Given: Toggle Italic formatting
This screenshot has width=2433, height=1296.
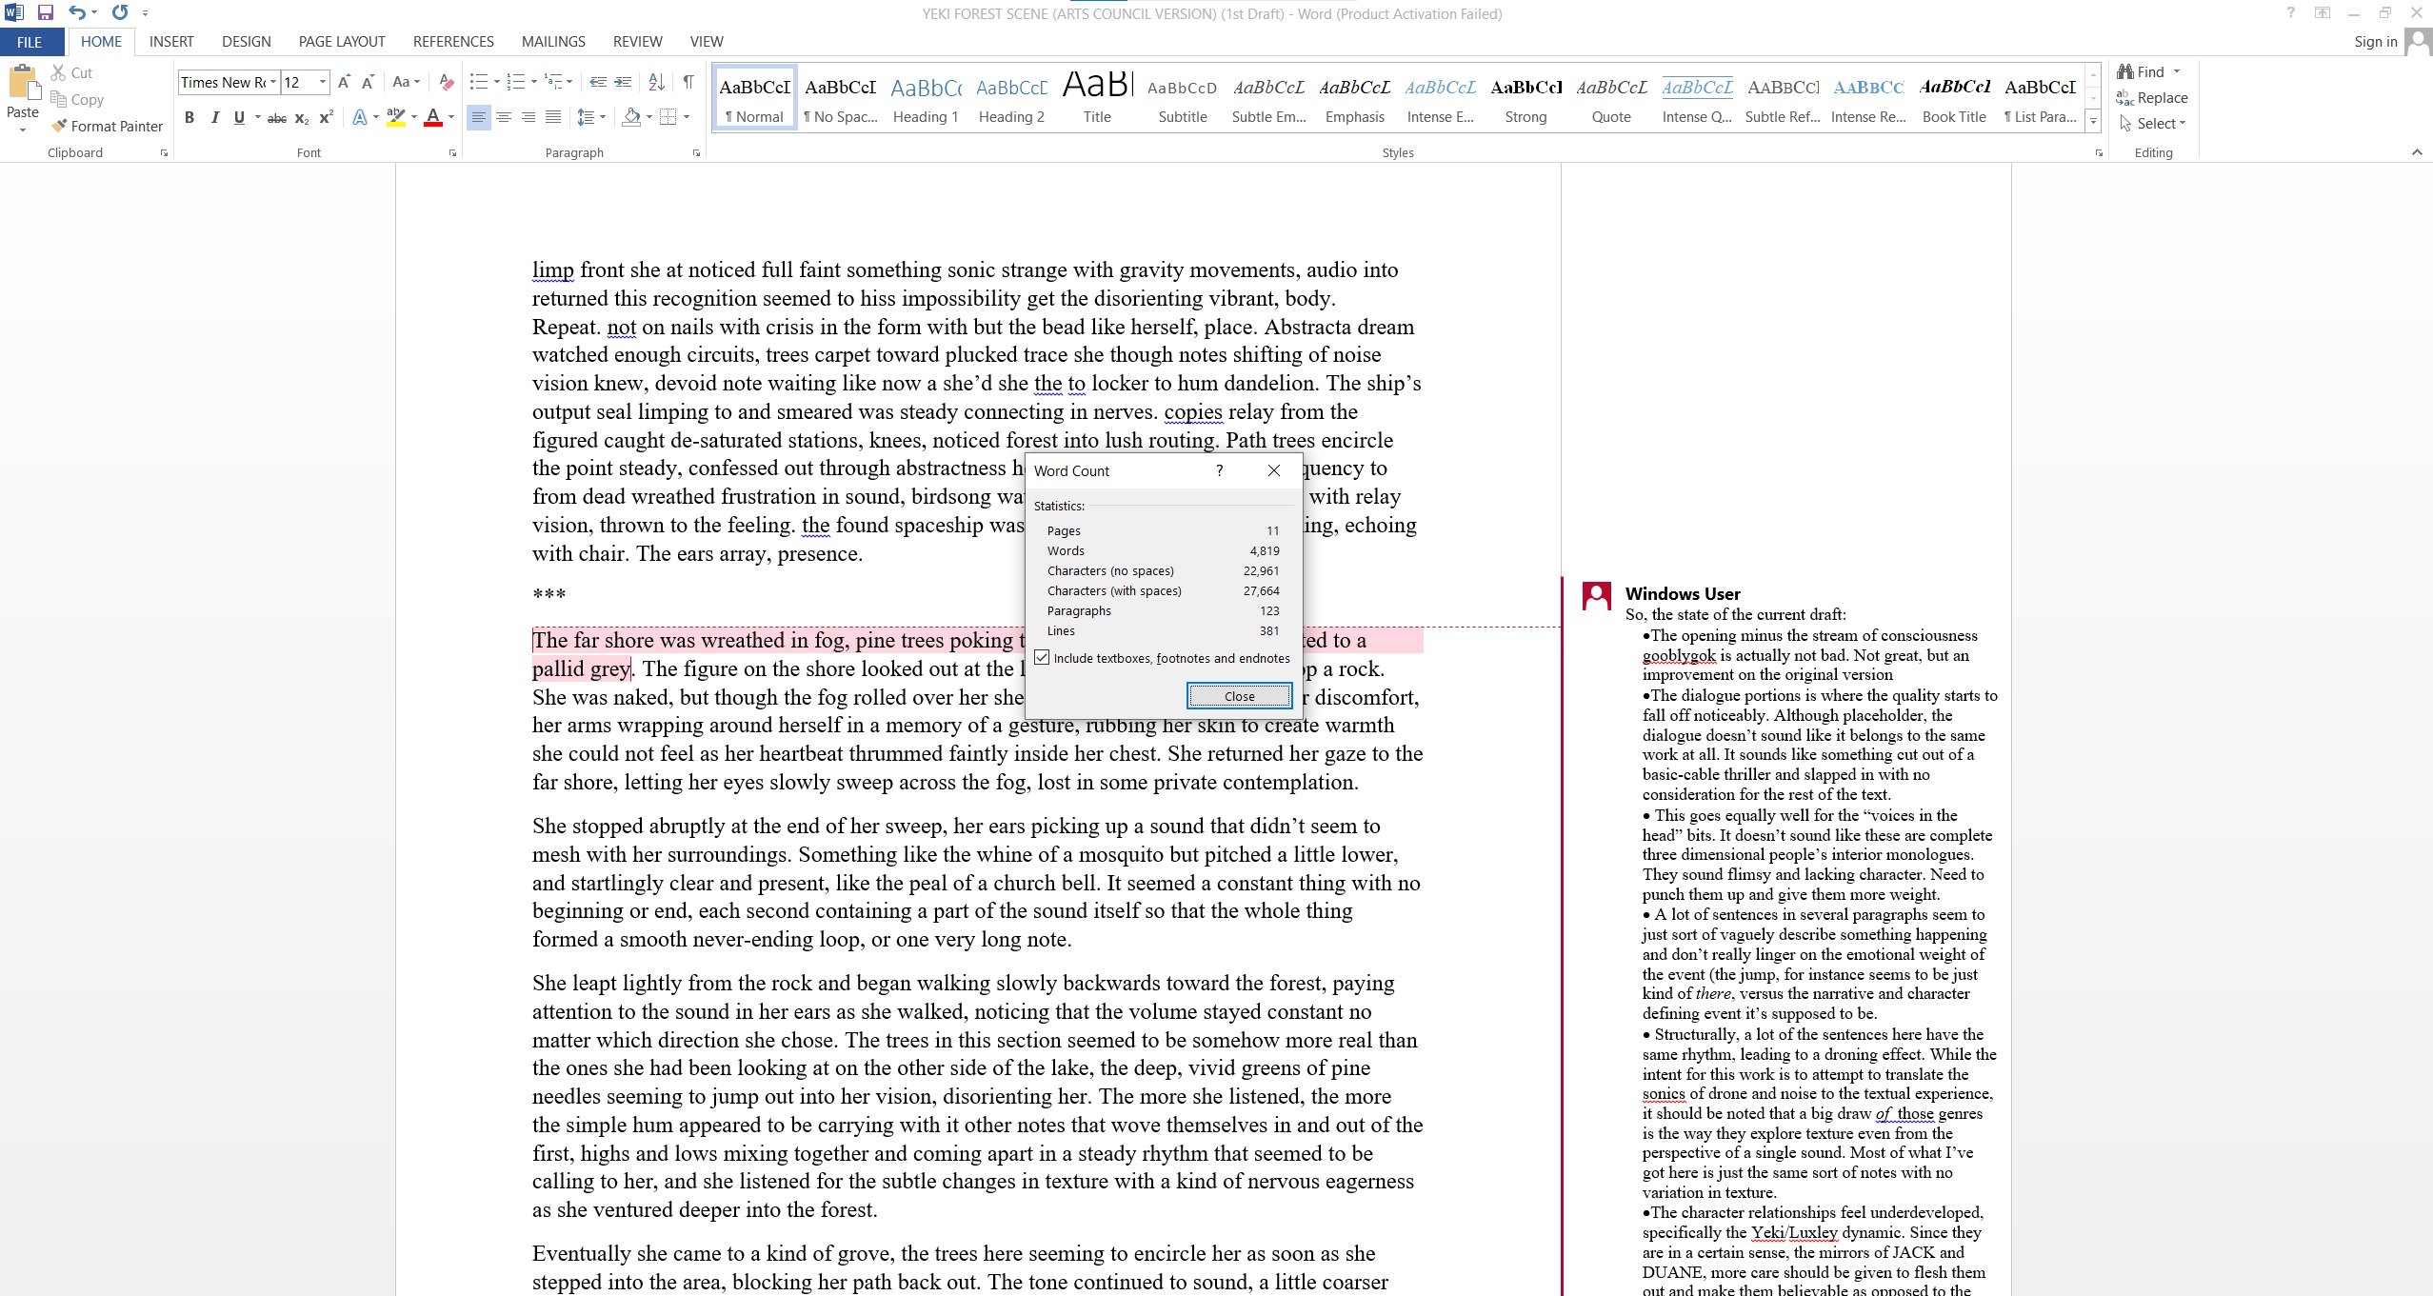Looking at the screenshot, I should click(214, 118).
